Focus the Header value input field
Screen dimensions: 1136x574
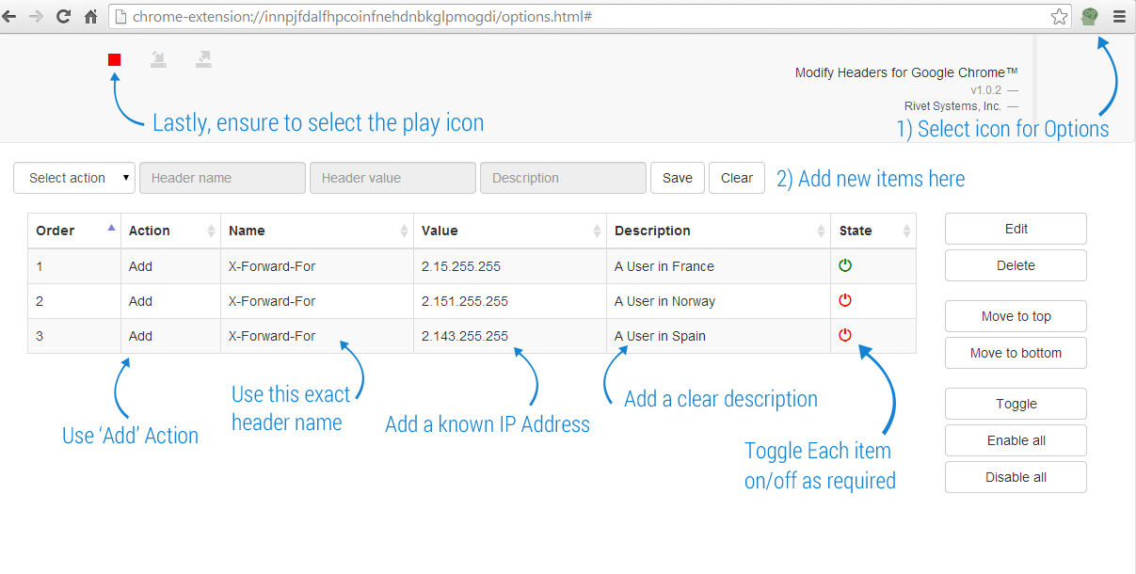392,178
